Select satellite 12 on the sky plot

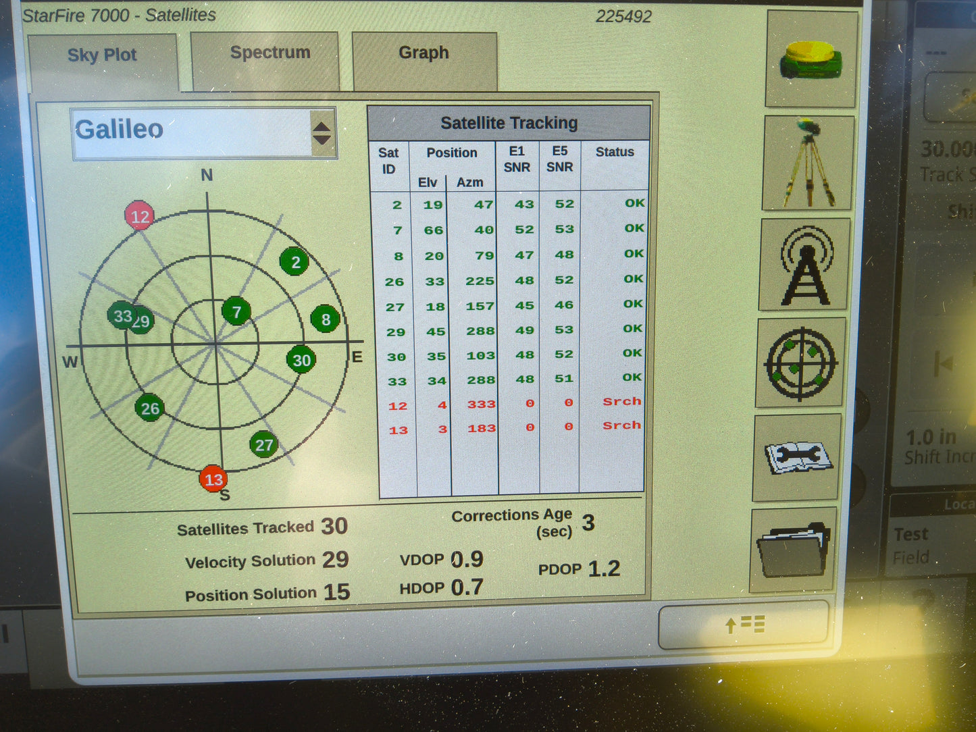click(x=140, y=217)
